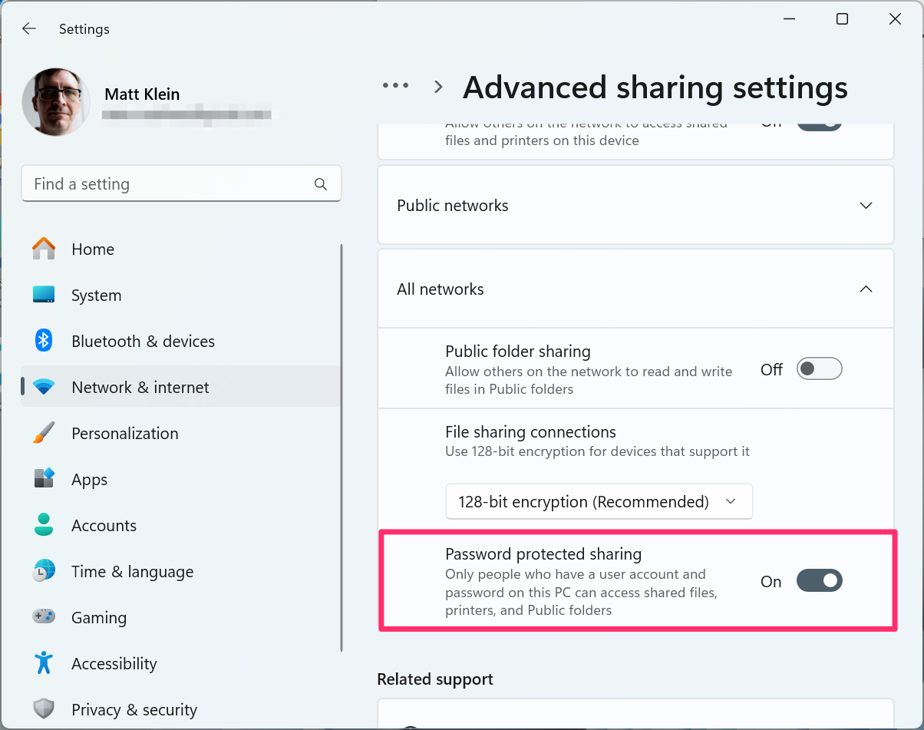The image size is (924, 730).
Task: Close the Settings window
Action: pyautogui.click(x=895, y=20)
